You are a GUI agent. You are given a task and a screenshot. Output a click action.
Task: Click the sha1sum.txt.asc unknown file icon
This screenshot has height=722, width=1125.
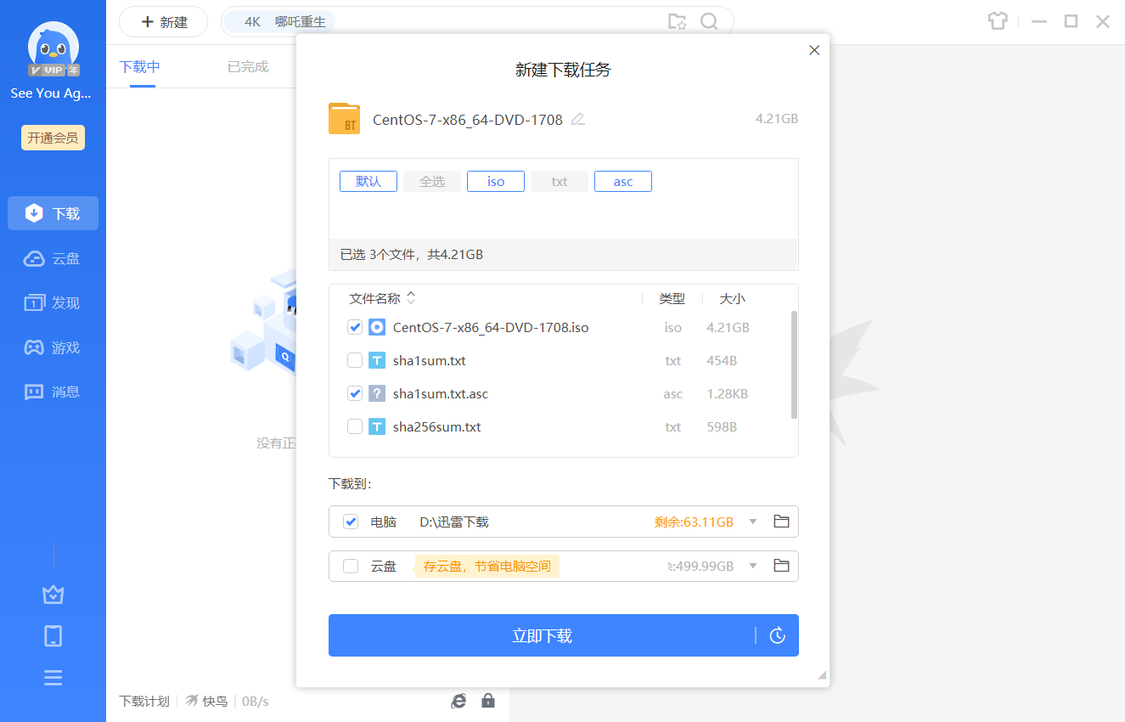377,393
